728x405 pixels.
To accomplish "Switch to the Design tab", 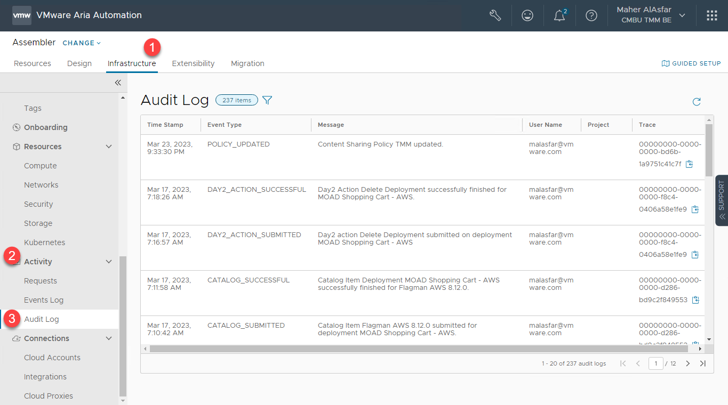I will [79, 63].
